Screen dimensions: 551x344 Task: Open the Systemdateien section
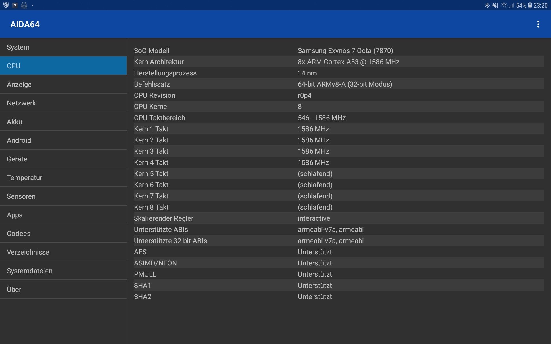point(63,271)
